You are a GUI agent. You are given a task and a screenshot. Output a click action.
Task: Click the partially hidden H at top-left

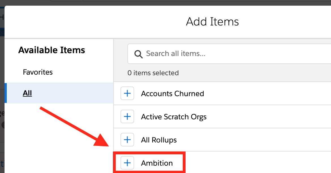[x=2, y=18]
